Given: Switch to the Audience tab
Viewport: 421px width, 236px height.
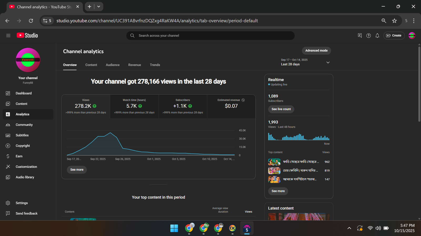Looking at the screenshot, I should pos(113,65).
